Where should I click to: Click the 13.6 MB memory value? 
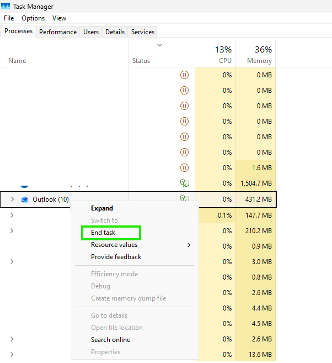click(x=260, y=354)
